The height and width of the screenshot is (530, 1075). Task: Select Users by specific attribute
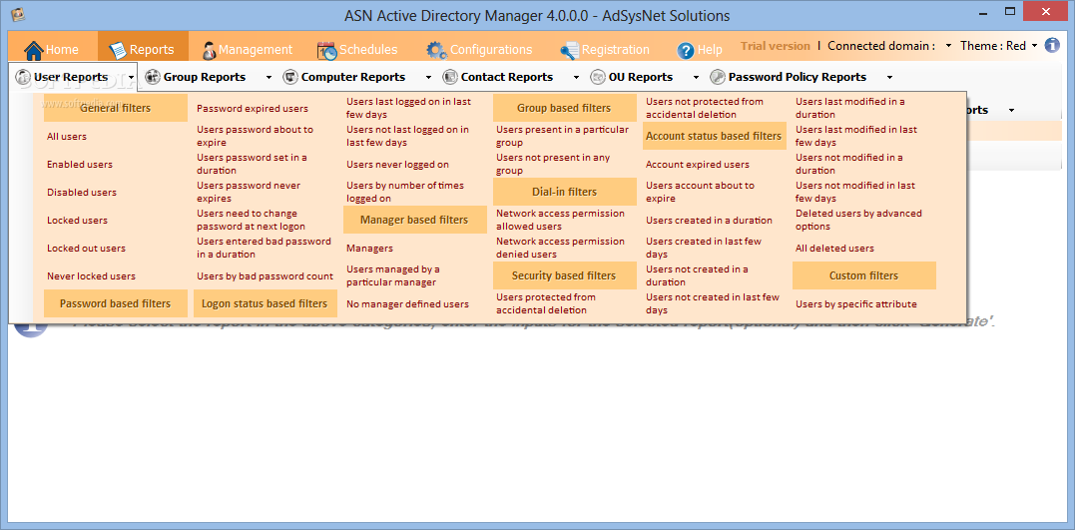[855, 304]
